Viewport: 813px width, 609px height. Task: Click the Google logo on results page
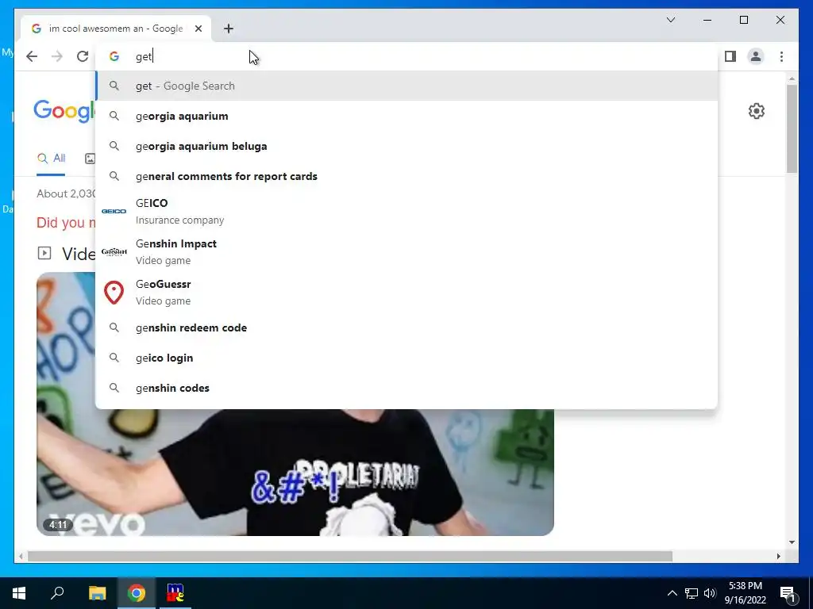point(65,111)
